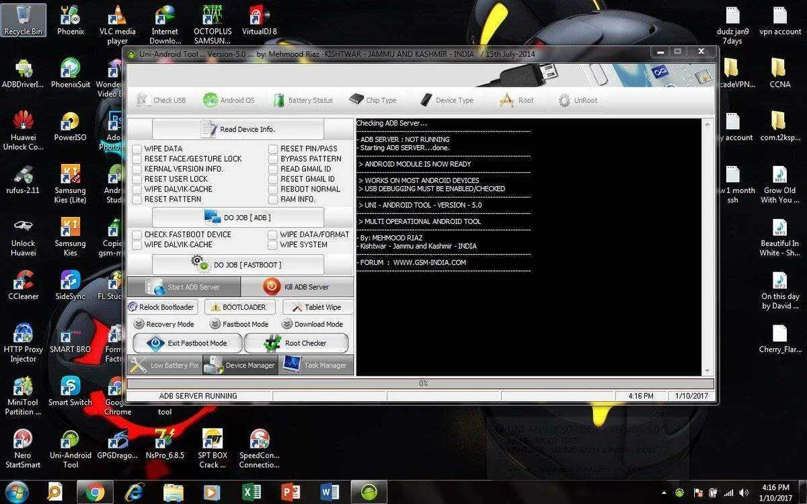Open the Task Manager tab

click(x=315, y=365)
